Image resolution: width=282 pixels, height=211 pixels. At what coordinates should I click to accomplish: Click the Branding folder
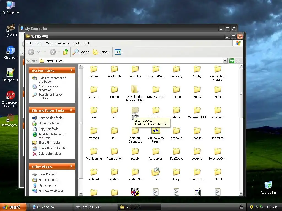tap(176, 72)
